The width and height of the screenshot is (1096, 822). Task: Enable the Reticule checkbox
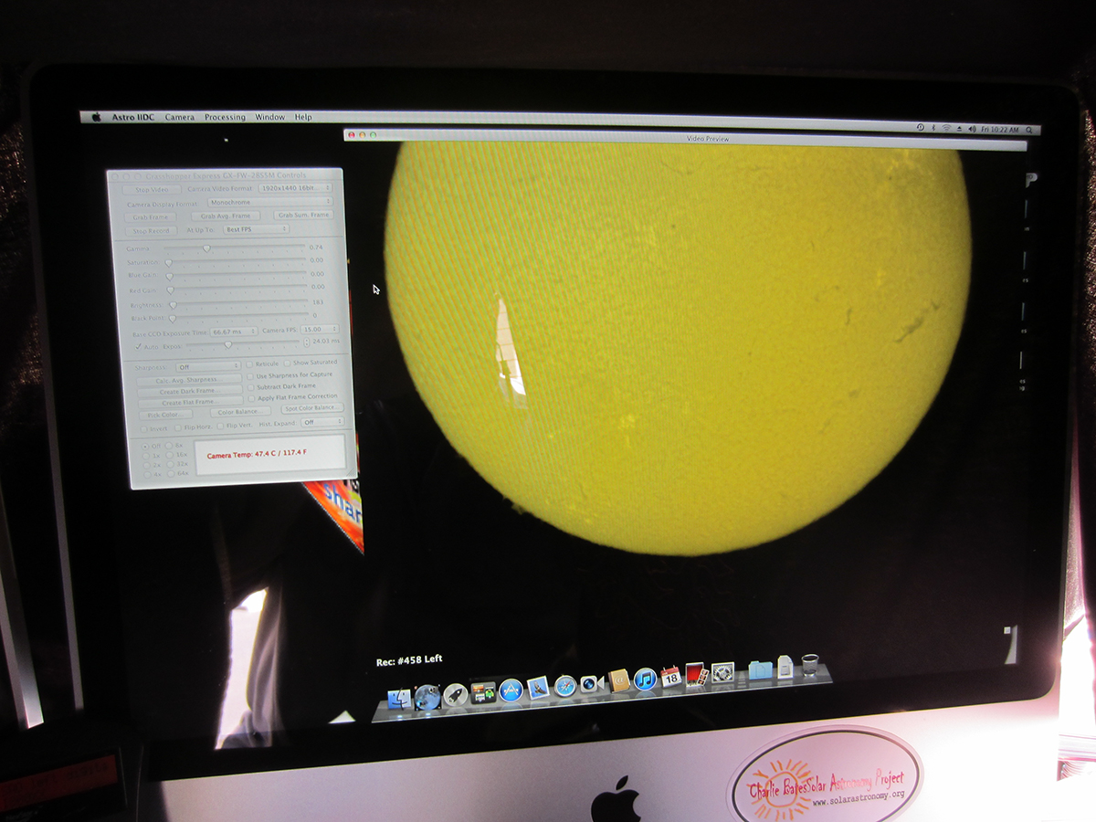point(250,364)
